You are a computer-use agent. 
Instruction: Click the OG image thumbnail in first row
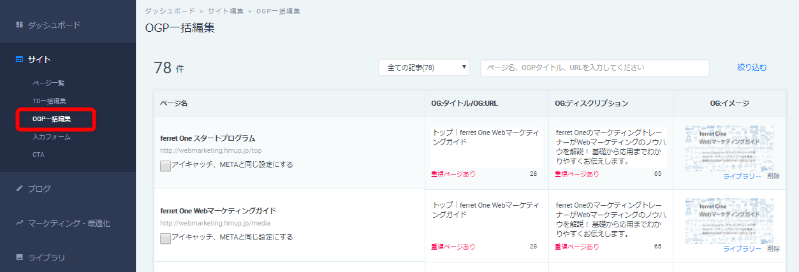[x=729, y=148]
